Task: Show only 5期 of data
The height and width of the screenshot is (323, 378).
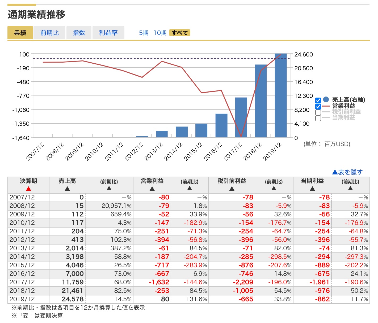Action: [x=144, y=33]
